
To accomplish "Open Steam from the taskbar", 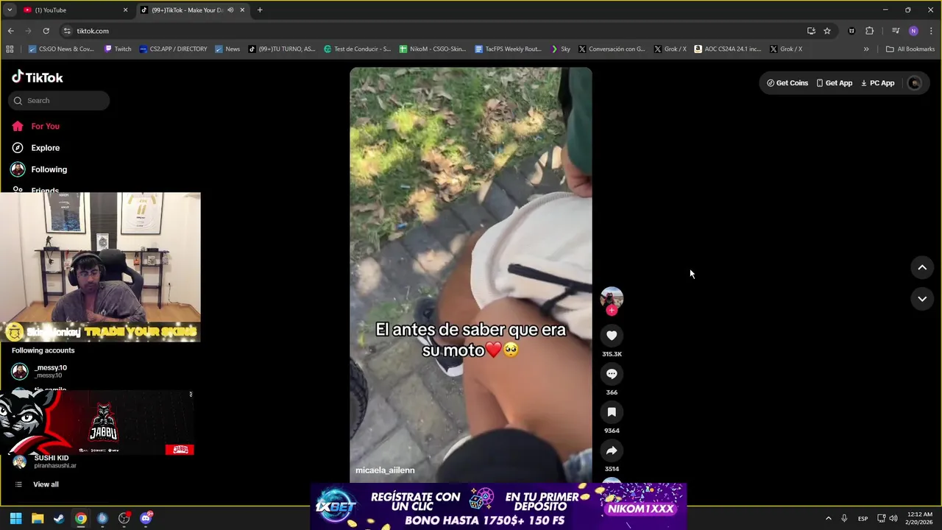I will (x=59, y=518).
